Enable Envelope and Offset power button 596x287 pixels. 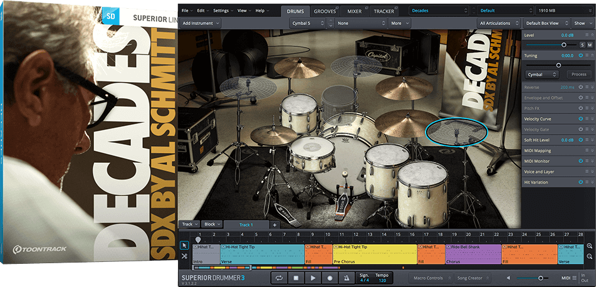point(581,98)
